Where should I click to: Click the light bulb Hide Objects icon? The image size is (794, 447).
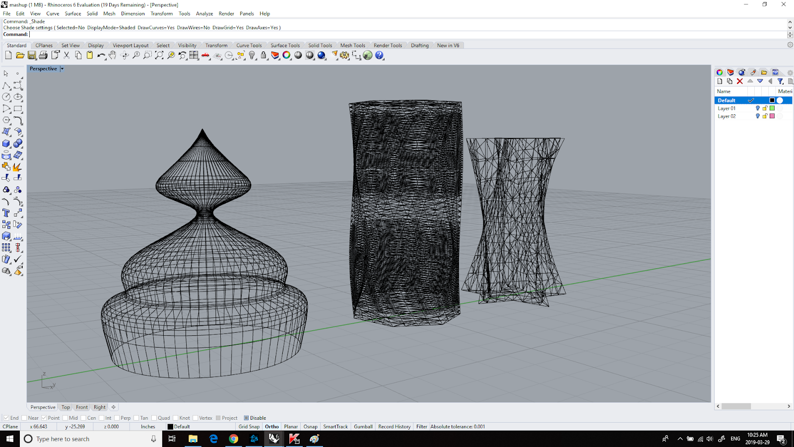[x=252, y=55]
